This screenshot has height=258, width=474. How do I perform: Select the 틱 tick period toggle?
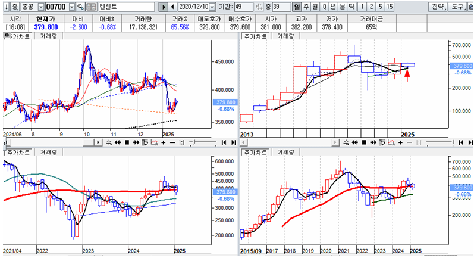point(351,7)
